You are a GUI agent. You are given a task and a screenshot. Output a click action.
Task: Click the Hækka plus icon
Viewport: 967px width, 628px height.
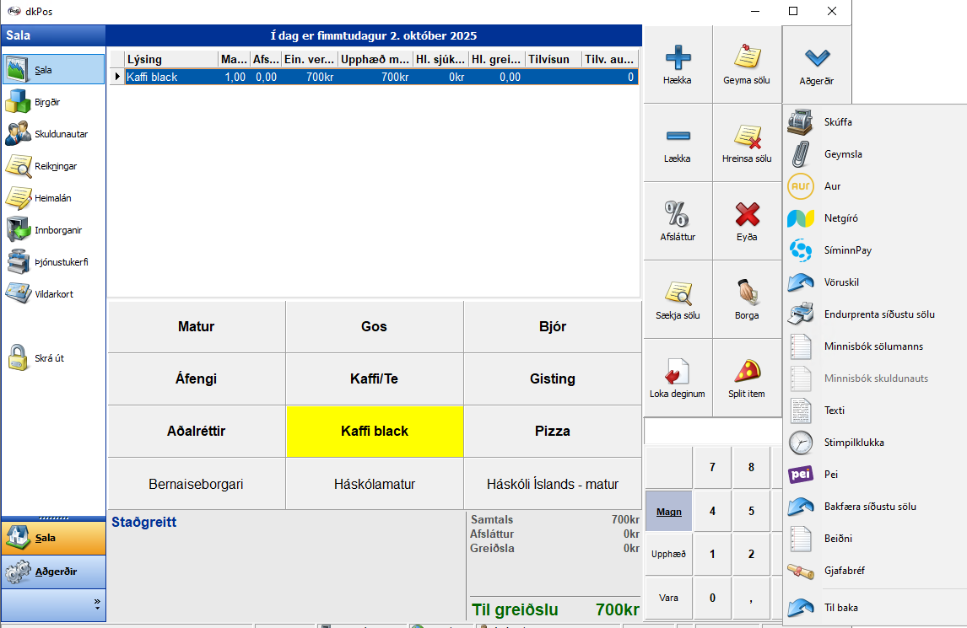point(678,58)
